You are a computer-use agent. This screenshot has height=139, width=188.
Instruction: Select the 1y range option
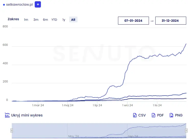pyautogui.click(x=64, y=19)
